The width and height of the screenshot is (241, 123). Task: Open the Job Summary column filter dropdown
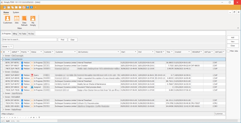118,52
